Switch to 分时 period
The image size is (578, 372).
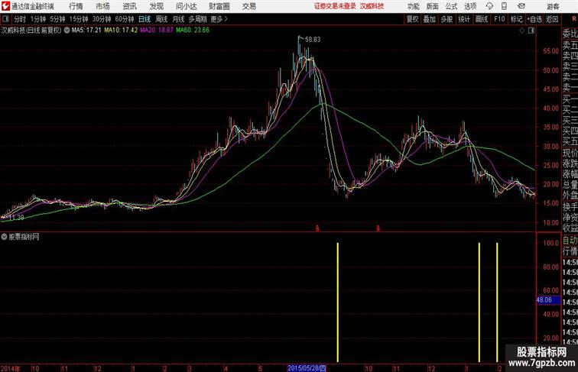[20, 19]
